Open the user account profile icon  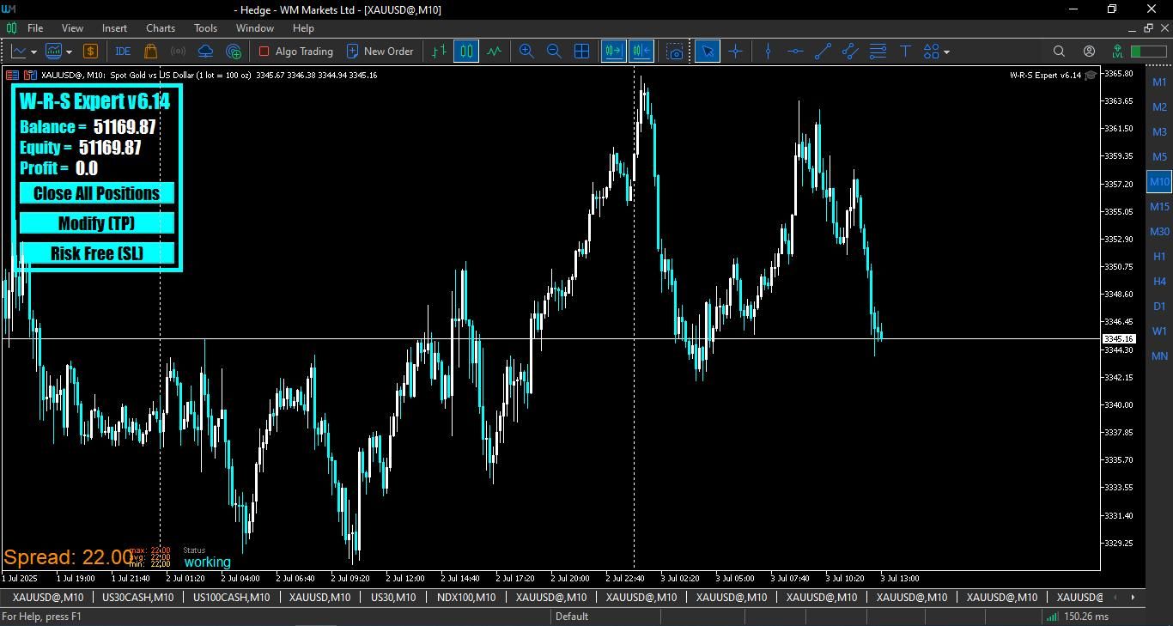click(1089, 52)
